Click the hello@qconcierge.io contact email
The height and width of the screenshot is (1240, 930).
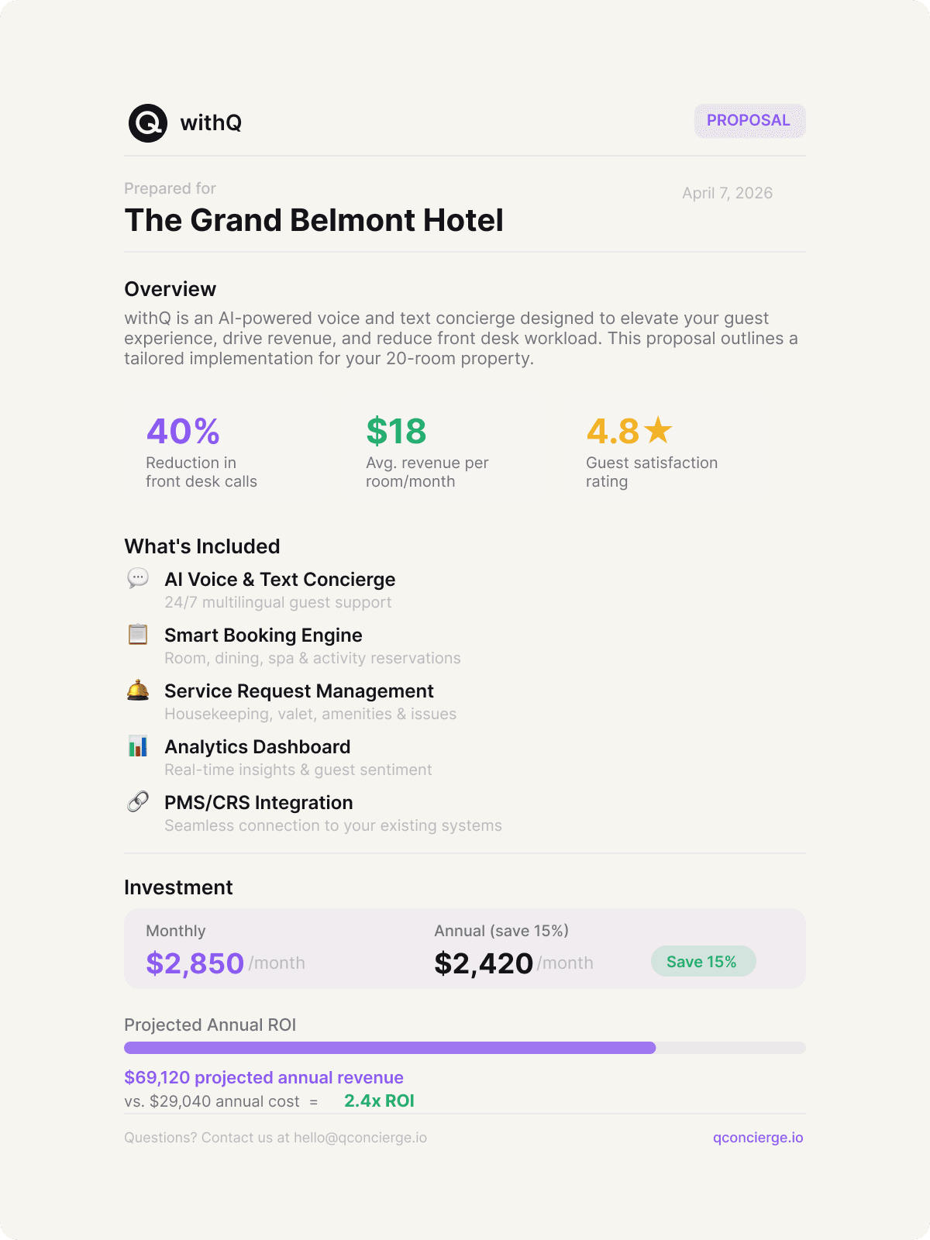pos(360,1138)
